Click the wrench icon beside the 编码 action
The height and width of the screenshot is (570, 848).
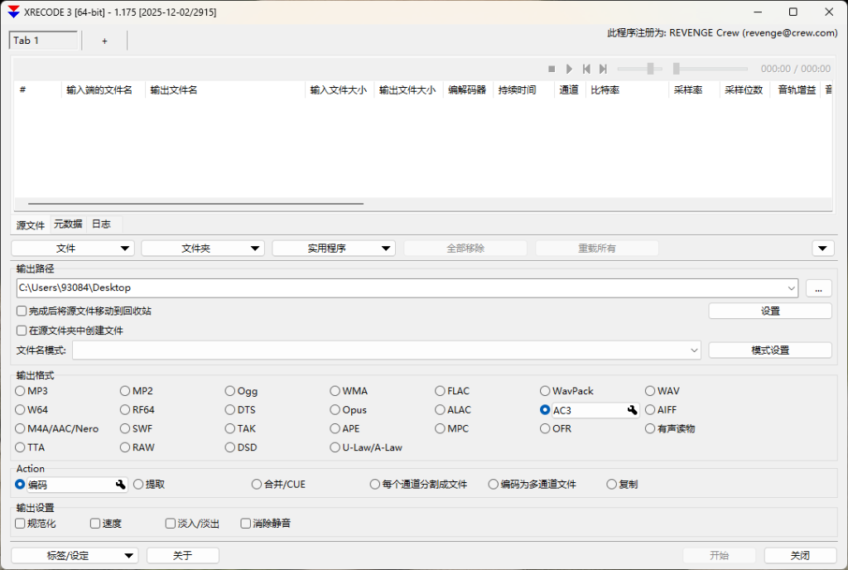tap(121, 484)
